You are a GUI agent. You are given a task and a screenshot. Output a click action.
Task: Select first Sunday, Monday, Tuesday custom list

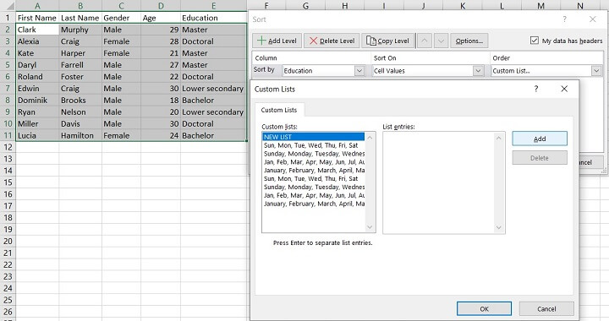314,154
